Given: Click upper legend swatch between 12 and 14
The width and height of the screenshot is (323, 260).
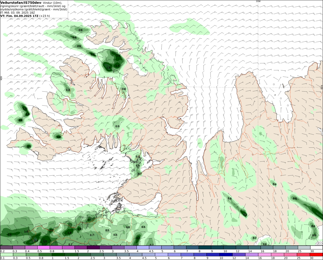Looking at the screenshot, I should pyautogui.click(x=242, y=248).
